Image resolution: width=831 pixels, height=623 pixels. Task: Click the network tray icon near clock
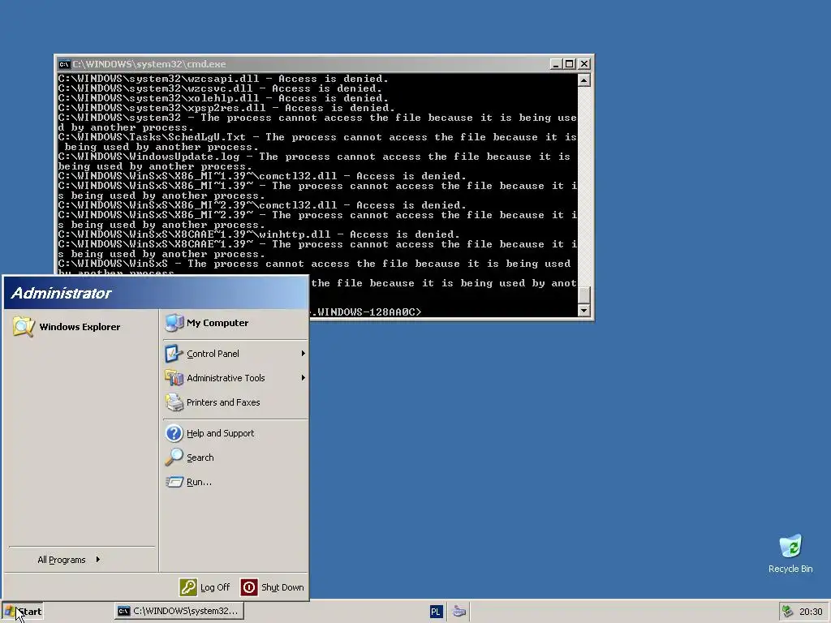point(787,612)
